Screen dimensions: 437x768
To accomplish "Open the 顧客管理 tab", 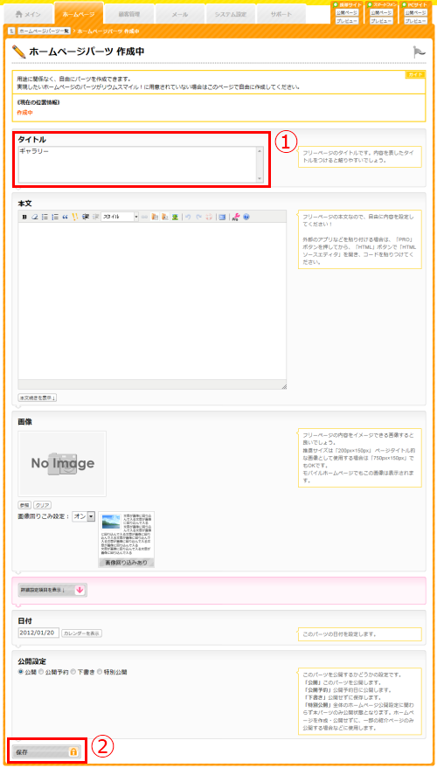I will tap(129, 14).
